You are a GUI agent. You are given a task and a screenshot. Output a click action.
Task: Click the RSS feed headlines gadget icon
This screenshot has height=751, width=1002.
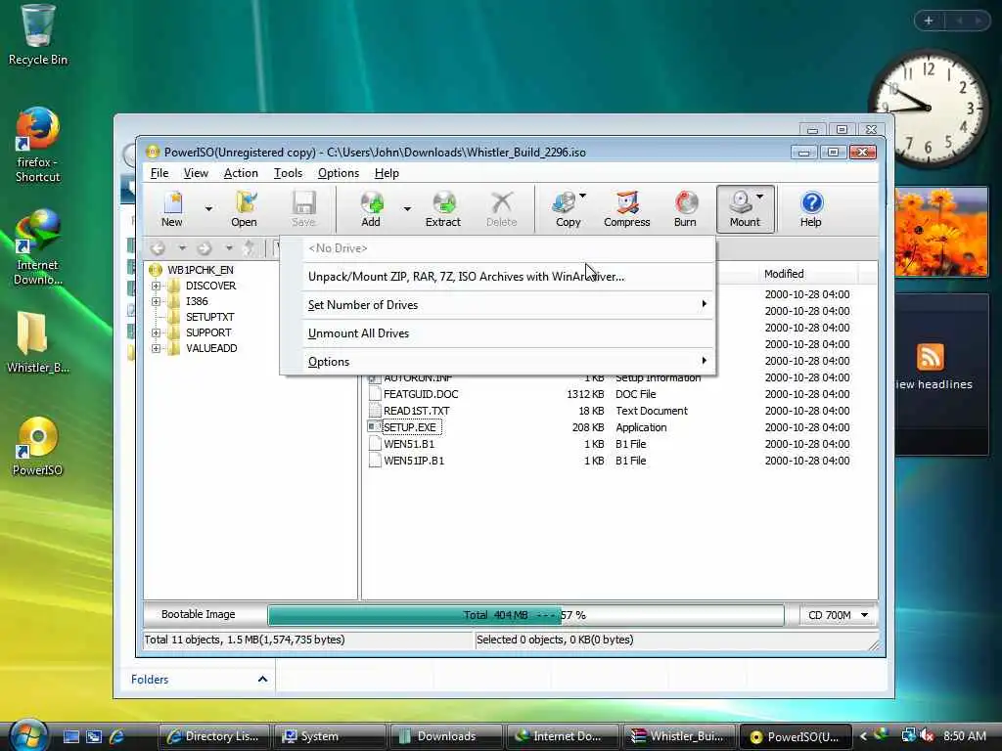pos(930,357)
